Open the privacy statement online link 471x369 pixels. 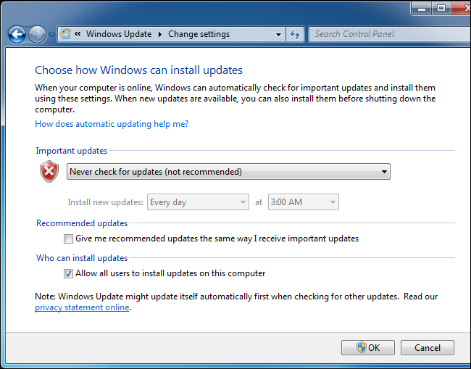82,307
